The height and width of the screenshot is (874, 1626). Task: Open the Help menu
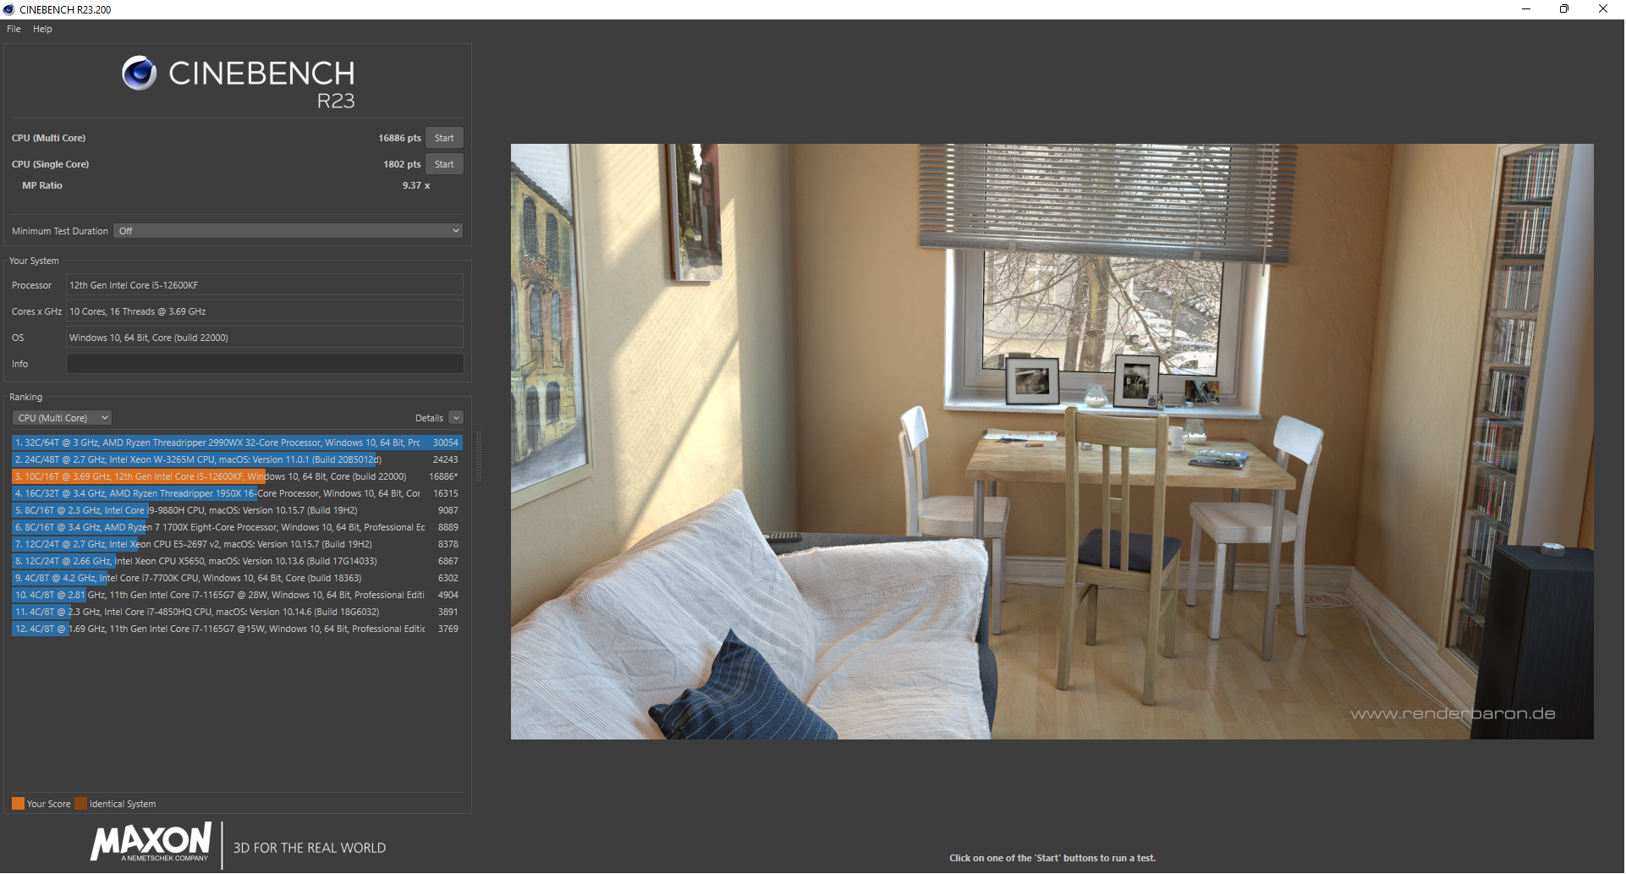42,29
